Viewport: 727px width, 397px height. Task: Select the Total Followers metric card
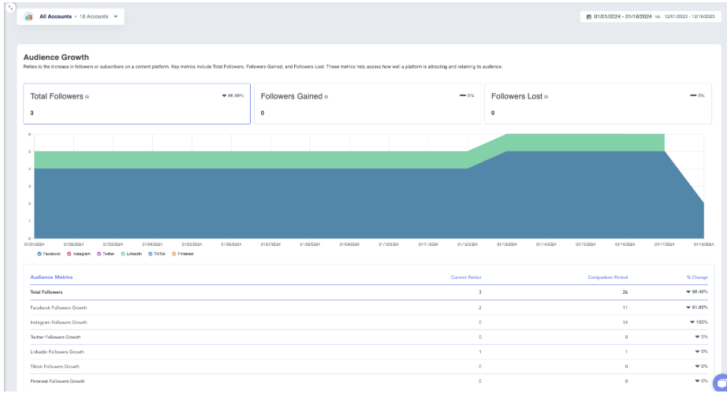(136, 104)
